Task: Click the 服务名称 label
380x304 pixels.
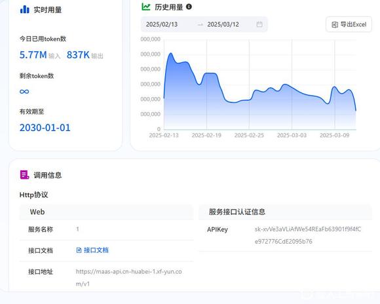Action: tap(41, 229)
